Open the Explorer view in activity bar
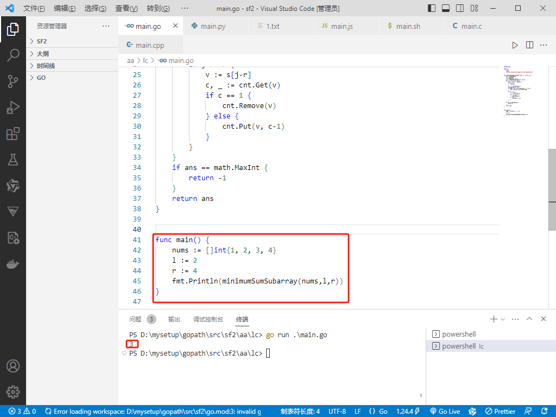The width and height of the screenshot is (556, 417). [x=13, y=29]
